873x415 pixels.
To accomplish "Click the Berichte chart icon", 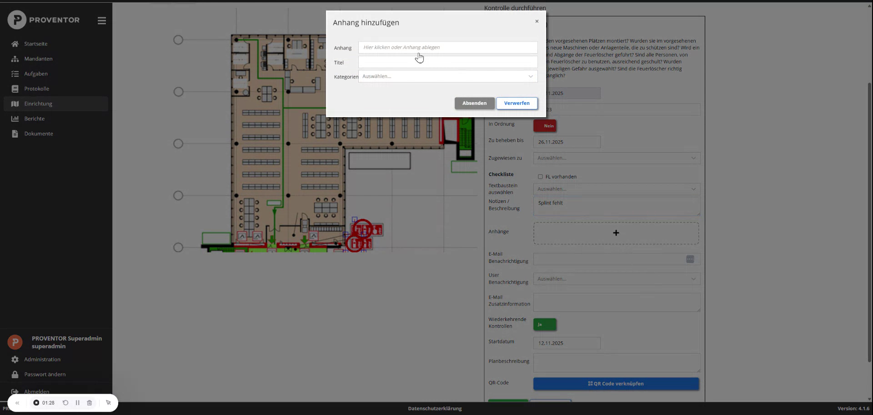I will coord(15,119).
